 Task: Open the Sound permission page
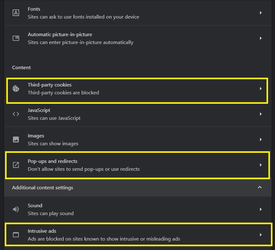(x=126, y=209)
